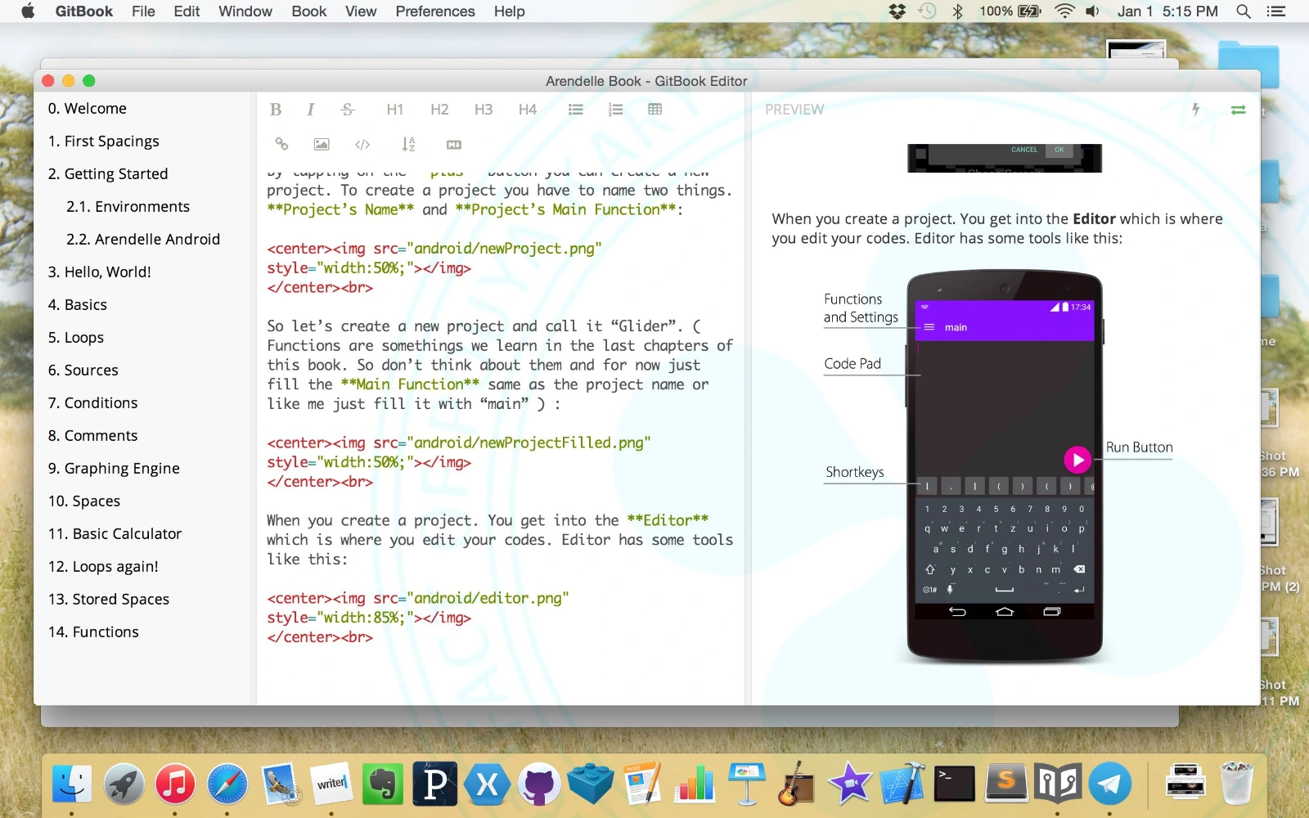Image resolution: width=1309 pixels, height=818 pixels.
Task: Go to the '13. Stored Spaces' chapter
Action: tap(109, 600)
